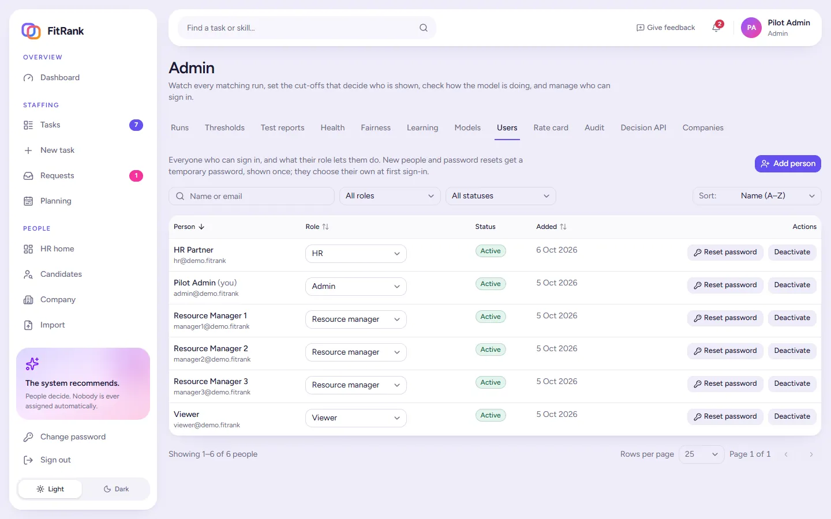Screen dimensions: 831x519
Task: Click the Add person button
Action: click(788, 164)
